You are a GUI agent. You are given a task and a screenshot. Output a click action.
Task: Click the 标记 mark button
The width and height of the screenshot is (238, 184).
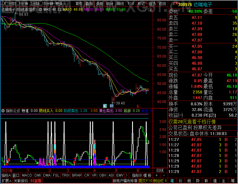141,3
